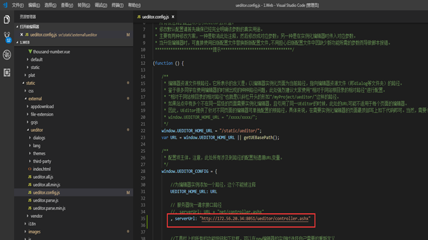This screenshot has width=428, height=240.
Task: Open the Extensions activity bar icon
Action: click(7, 72)
